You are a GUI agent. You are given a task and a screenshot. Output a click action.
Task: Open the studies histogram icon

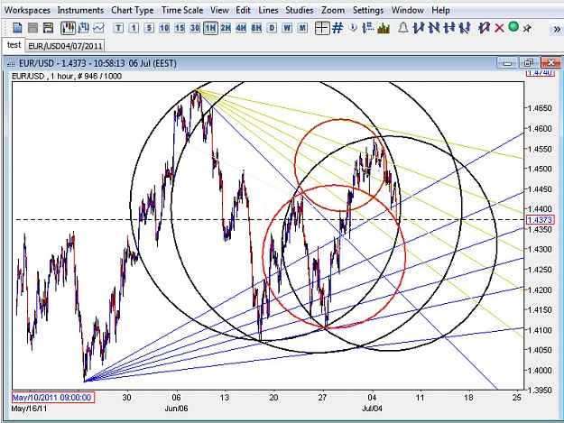point(384,28)
